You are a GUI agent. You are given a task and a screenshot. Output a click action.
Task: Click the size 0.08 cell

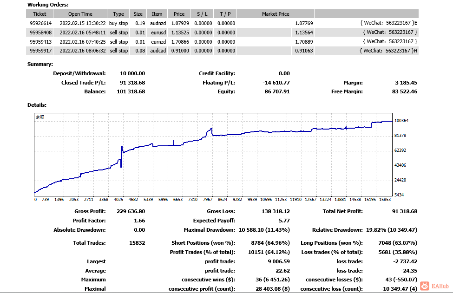(x=140, y=51)
